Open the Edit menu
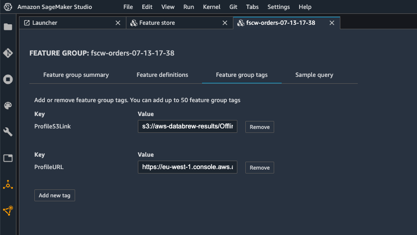 coord(147,7)
